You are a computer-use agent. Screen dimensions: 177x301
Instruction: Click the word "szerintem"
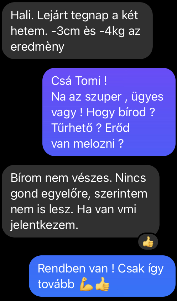coord(121,194)
